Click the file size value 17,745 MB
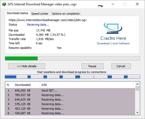The width and height of the screenshot is (145, 119). [x=43, y=30]
